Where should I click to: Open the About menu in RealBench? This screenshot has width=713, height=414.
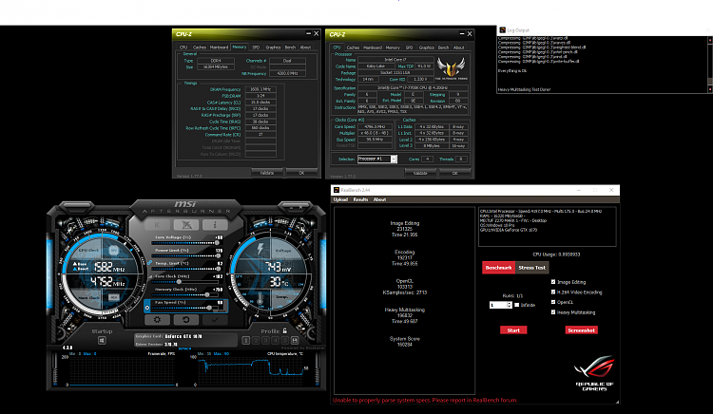tap(379, 199)
